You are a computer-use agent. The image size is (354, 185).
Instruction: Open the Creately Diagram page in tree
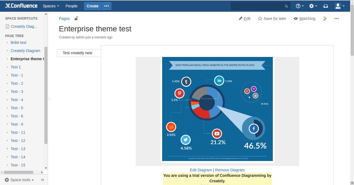tap(25, 51)
